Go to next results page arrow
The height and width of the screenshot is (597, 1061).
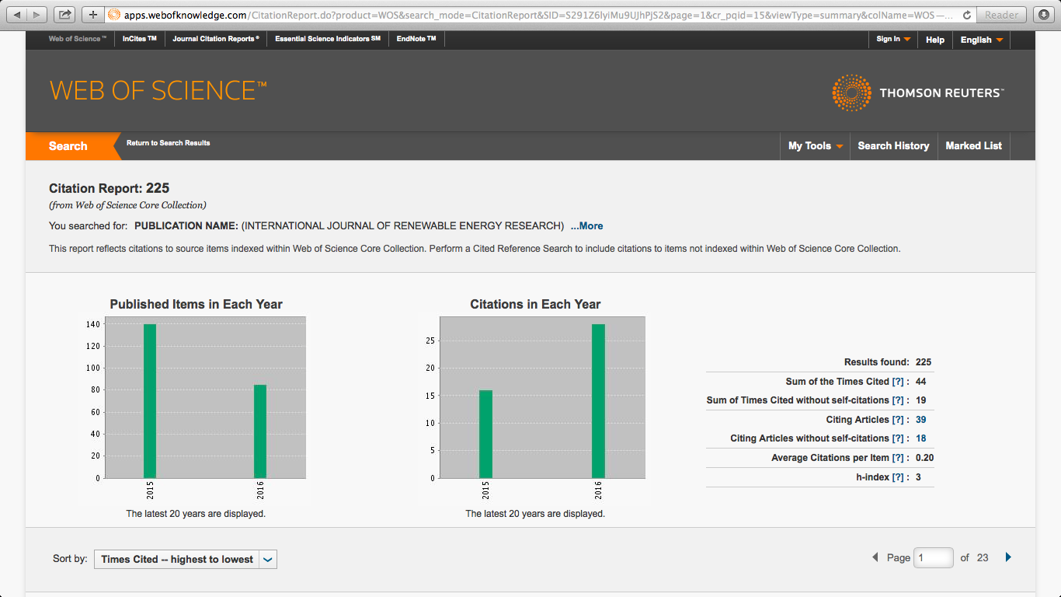click(1008, 557)
